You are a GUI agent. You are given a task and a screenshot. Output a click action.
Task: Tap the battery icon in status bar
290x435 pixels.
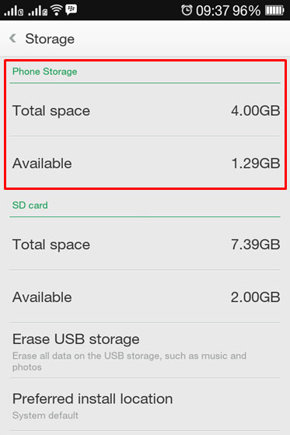click(x=274, y=11)
